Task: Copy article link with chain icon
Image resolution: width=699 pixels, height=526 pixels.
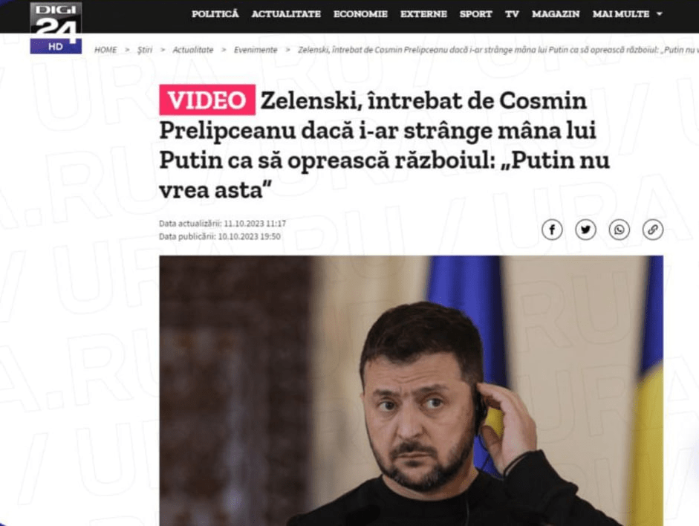Action: coord(653,230)
